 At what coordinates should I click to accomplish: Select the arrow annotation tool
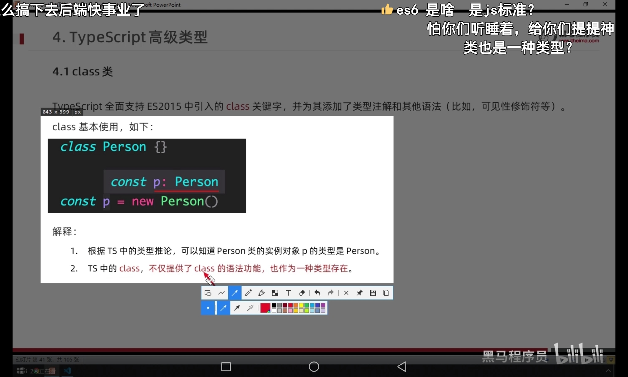point(235,293)
